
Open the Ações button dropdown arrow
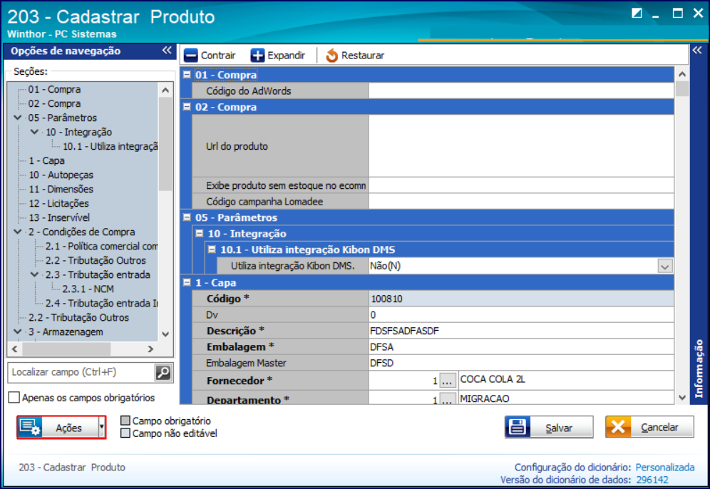click(x=102, y=428)
